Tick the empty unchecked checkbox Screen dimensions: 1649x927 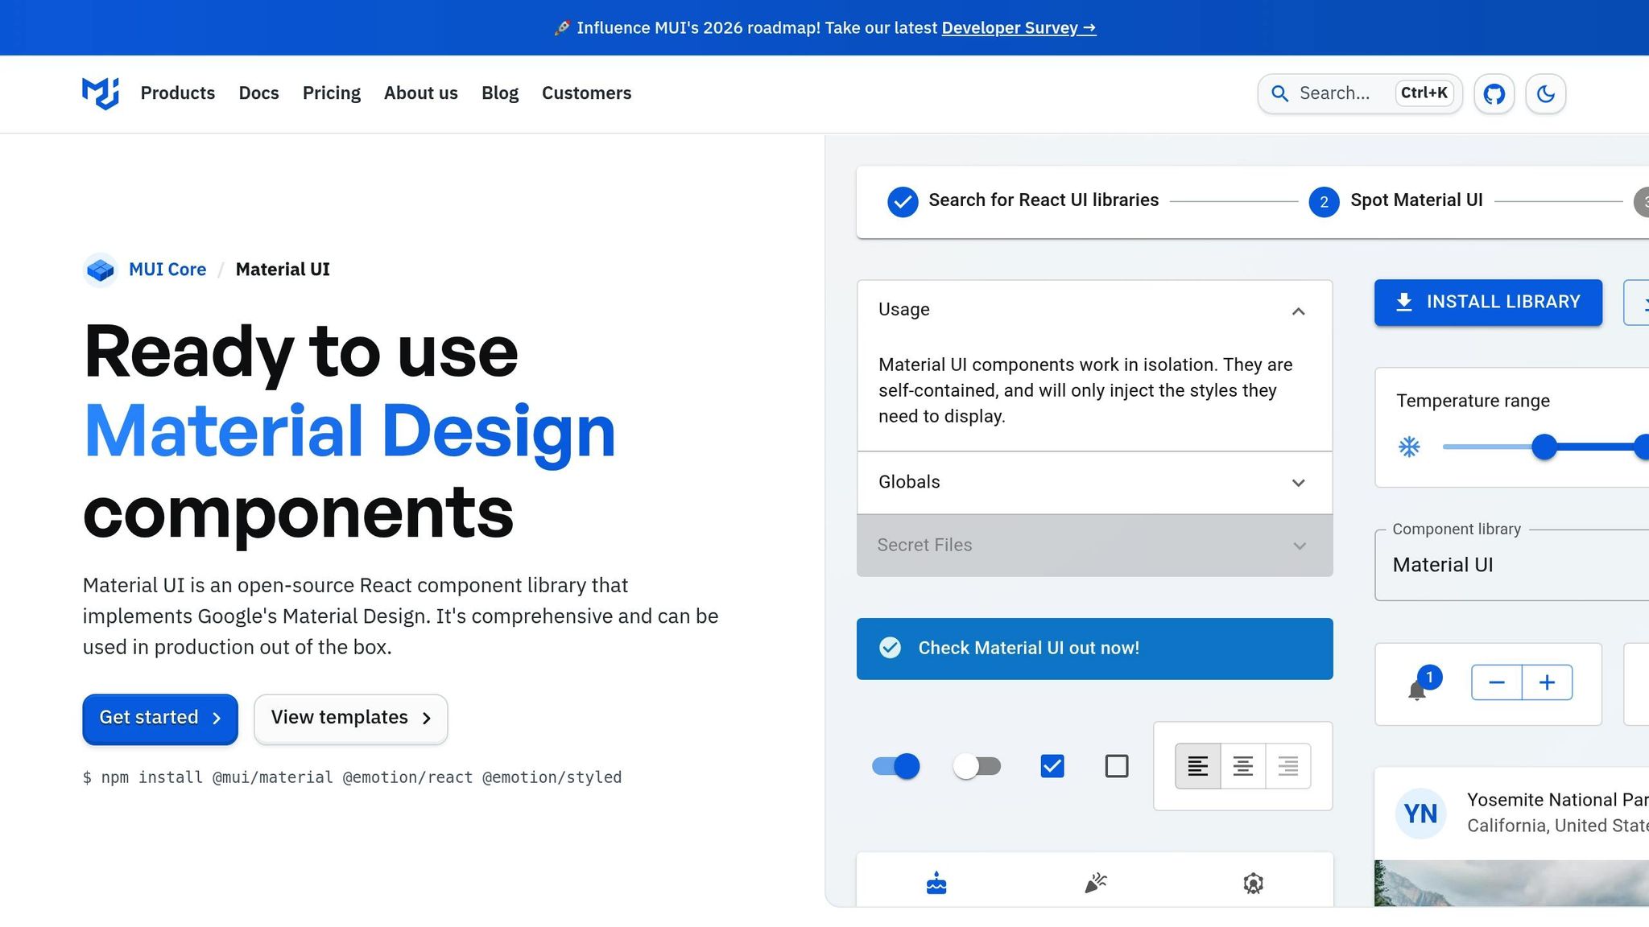pos(1117,766)
